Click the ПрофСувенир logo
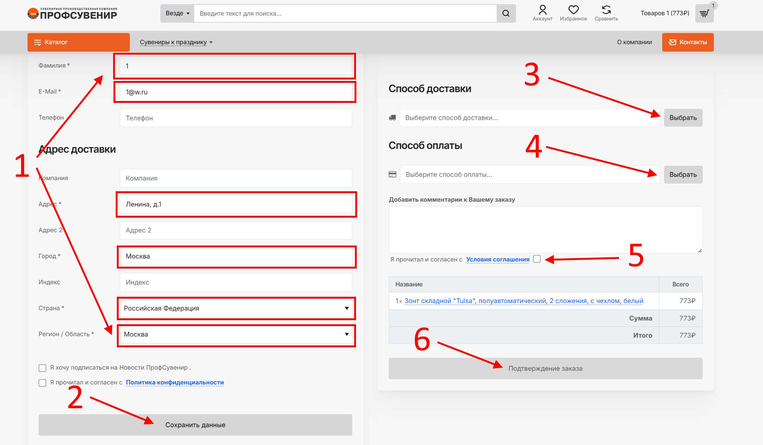 coord(72,14)
